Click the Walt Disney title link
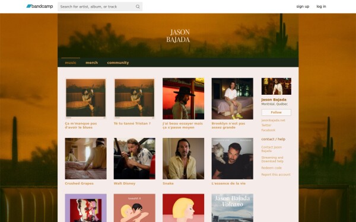Viewport: 356px width, 222px height. click(125, 184)
